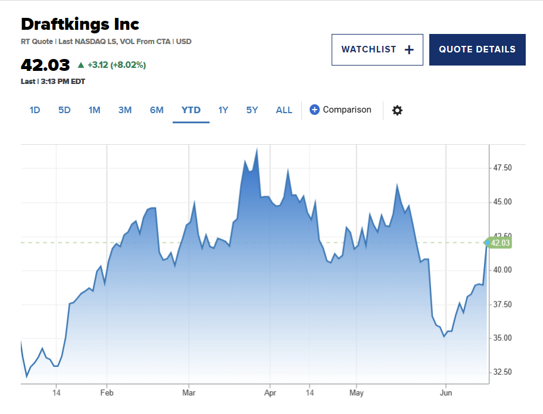Click the RT Quote exchange info line

pyautogui.click(x=106, y=42)
